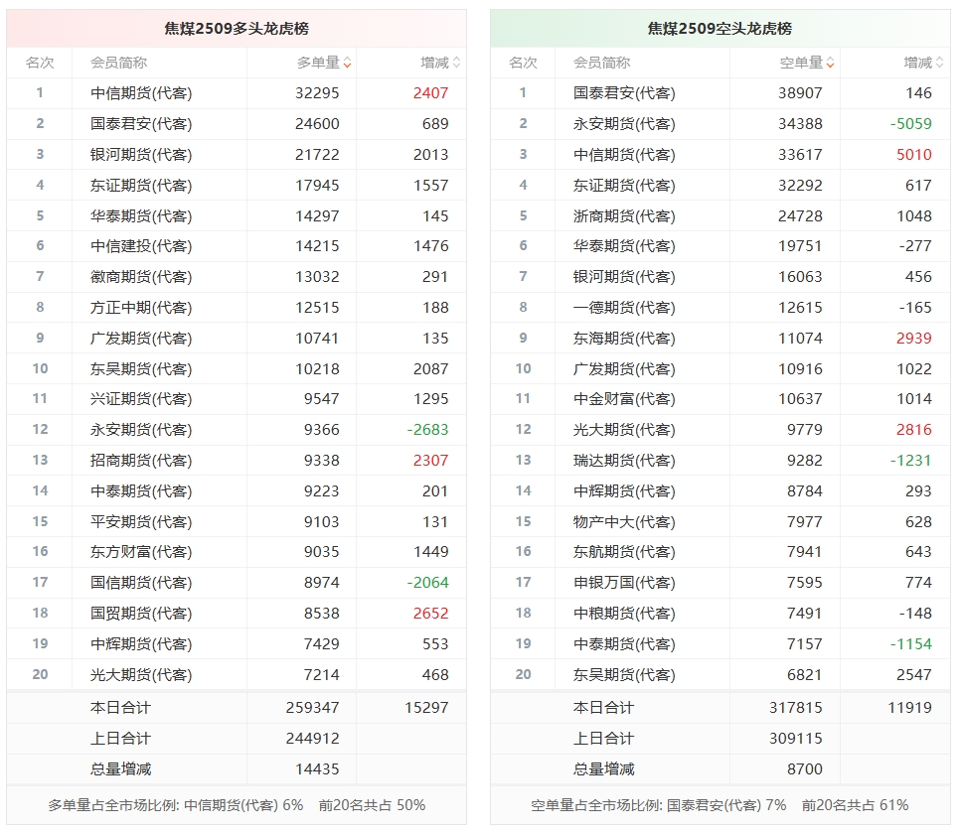Click short total change 8700
Screen dimensions: 961x833
coord(805,768)
